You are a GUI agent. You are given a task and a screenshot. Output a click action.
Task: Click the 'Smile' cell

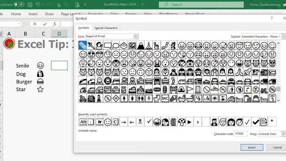point(23,66)
